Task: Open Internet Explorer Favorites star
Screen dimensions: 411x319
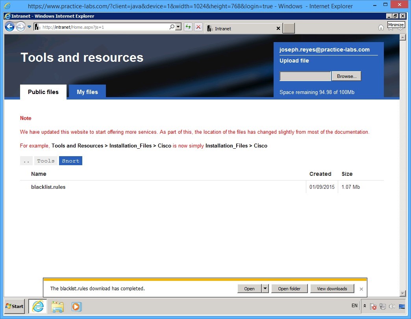Action: [390, 28]
